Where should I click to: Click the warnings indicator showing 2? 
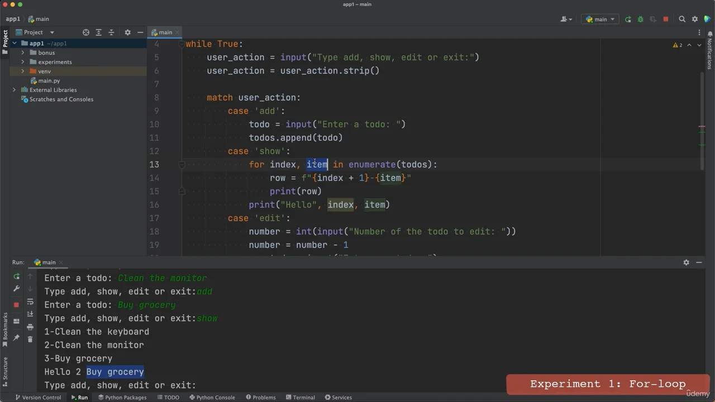(x=678, y=45)
